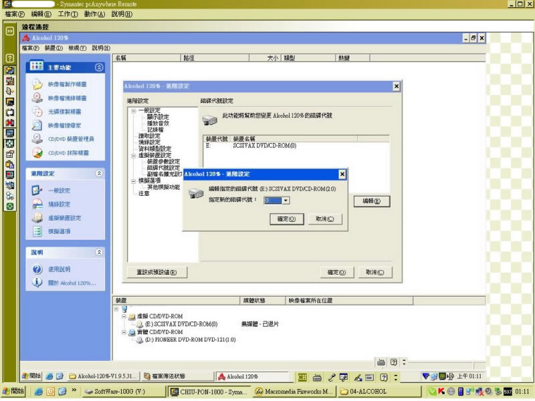The image size is (535, 401).
Task: Click the remote desktop 開始 button
Action: [31, 376]
